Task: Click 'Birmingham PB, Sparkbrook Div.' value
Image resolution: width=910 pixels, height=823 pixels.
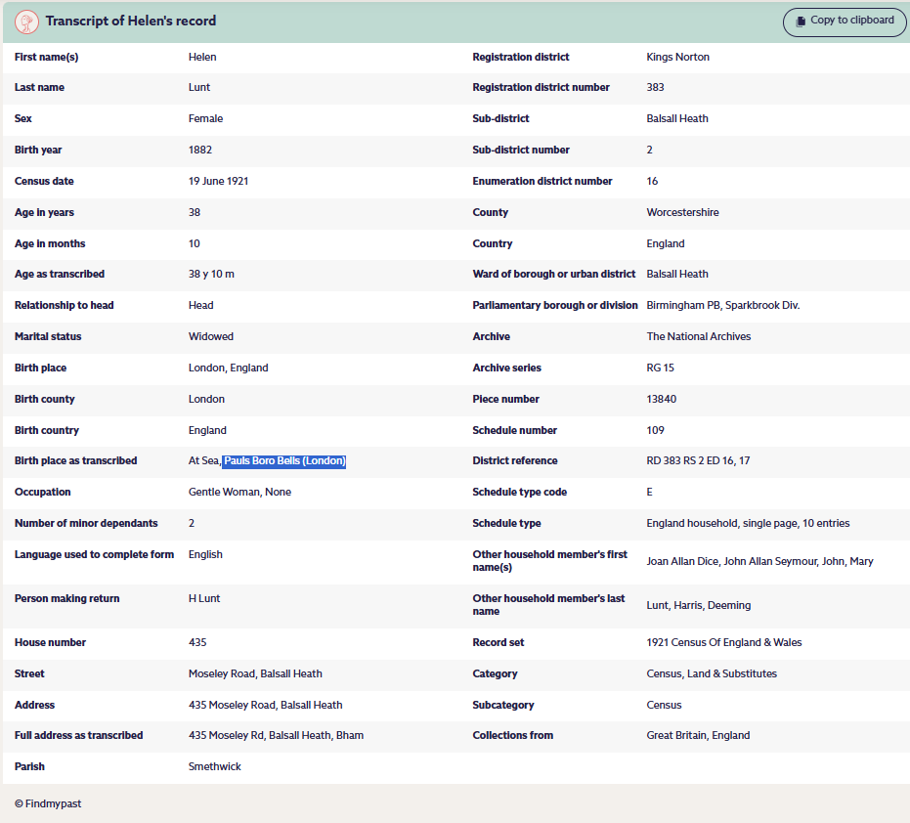Action: pyautogui.click(x=723, y=305)
